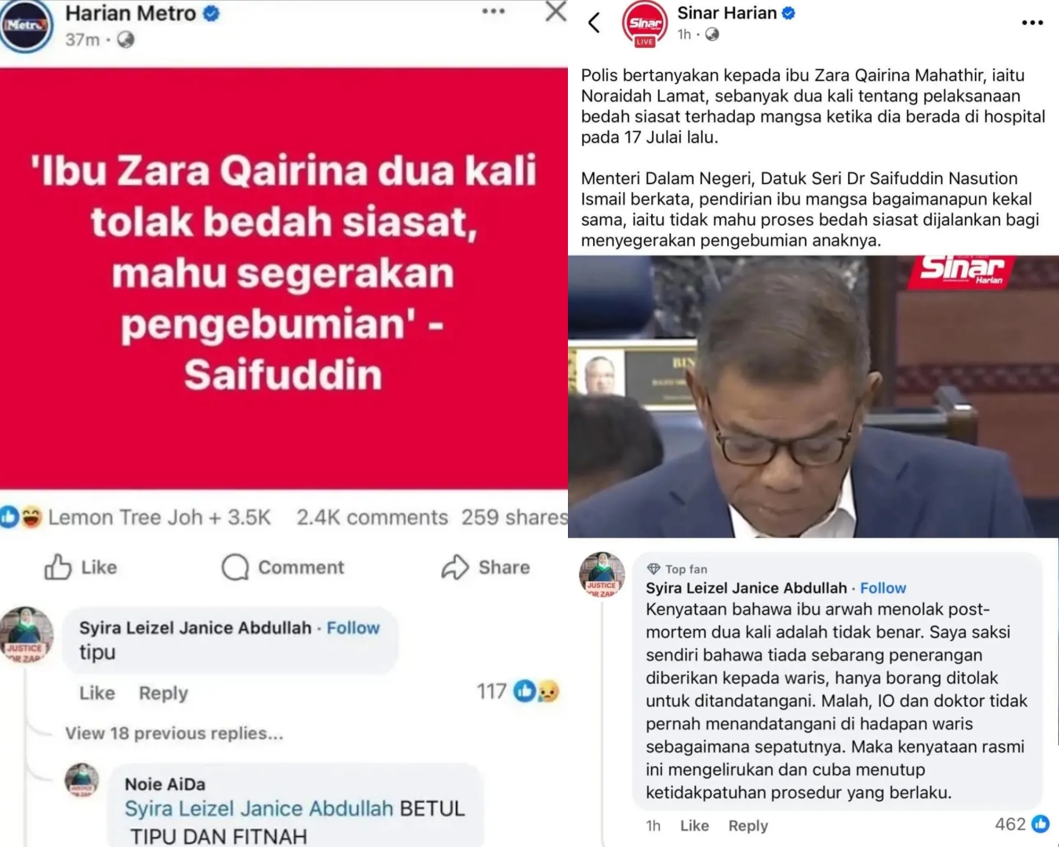The height and width of the screenshot is (847, 1059).
Task: Go back using the left arrow
Action: (x=595, y=23)
